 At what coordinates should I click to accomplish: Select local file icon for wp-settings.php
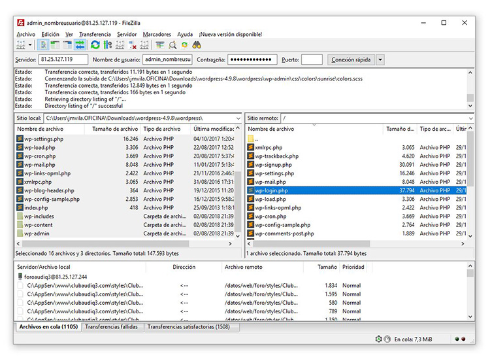click(x=20, y=139)
